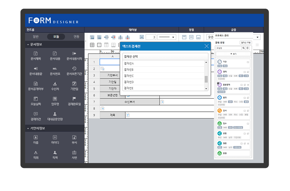Screen dimensions: 290x191
Task: Click the 유형명 search input field
Action: [228, 48]
